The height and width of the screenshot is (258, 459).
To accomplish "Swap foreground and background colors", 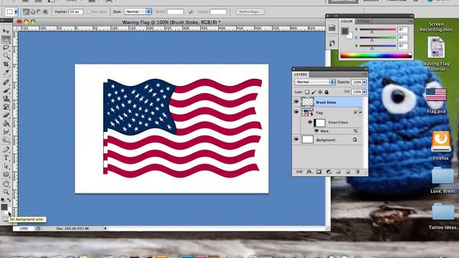I will click(x=9, y=200).
